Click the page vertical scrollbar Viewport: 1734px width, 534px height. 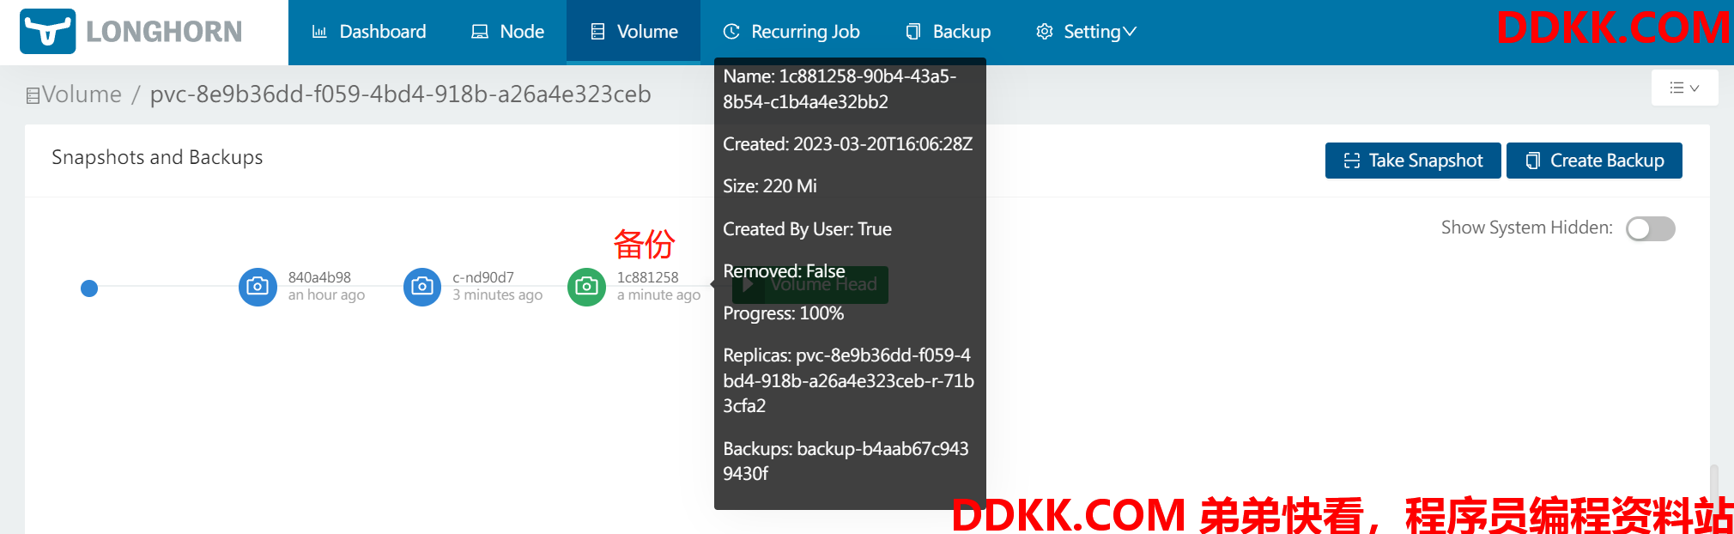(1713, 500)
